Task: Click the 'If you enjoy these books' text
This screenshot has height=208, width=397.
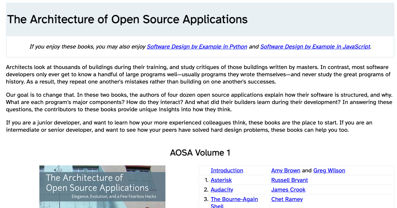Action: [88, 47]
